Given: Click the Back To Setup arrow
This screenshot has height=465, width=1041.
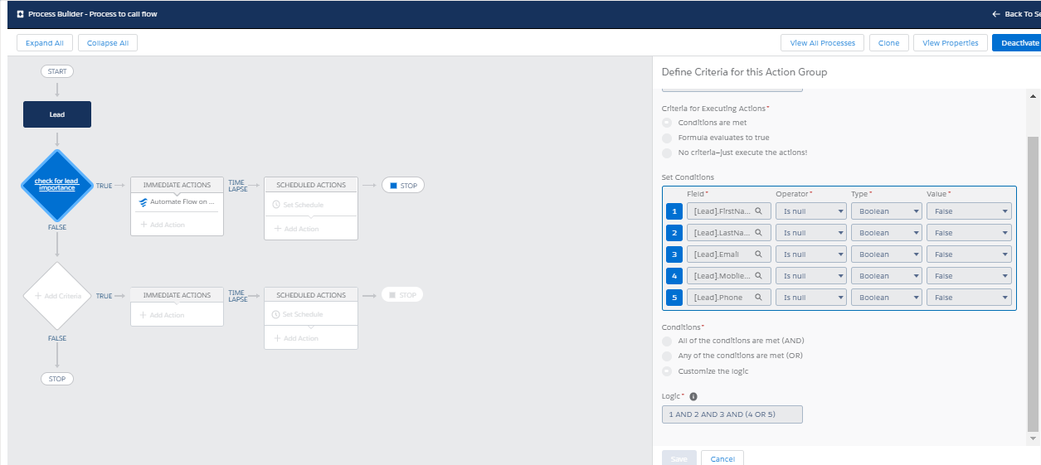Looking at the screenshot, I should point(996,14).
